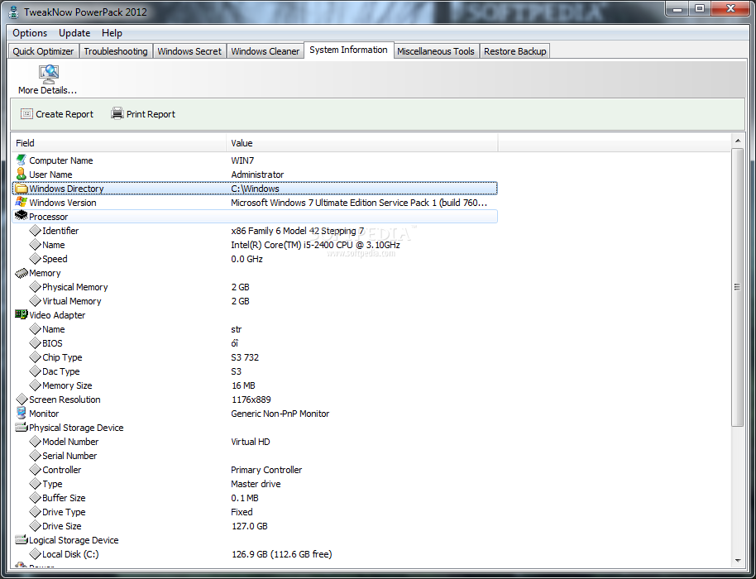Switch to the Windows Cleaner tab
756x579 pixels.
[266, 51]
